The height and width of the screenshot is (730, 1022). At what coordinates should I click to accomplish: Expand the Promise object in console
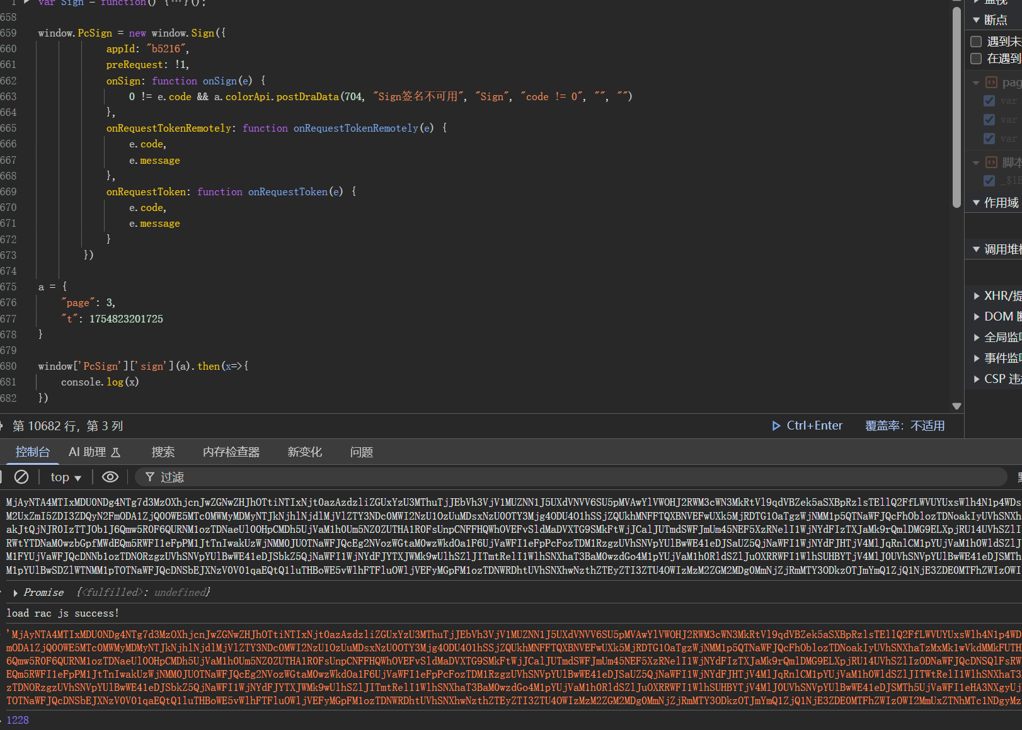click(15, 593)
